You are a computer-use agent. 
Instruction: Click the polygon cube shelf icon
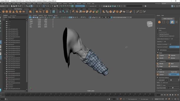7,12
